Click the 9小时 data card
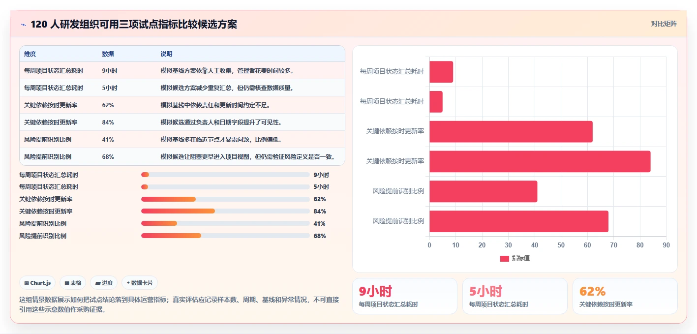 click(405, 296)
